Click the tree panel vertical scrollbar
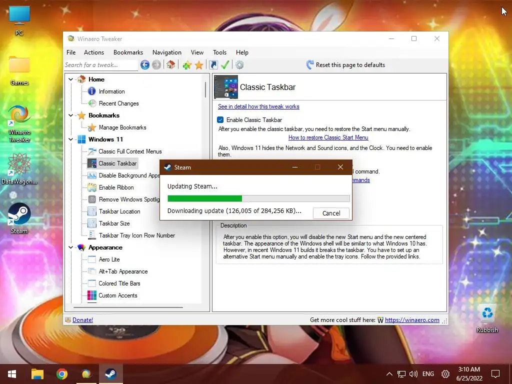Viewport: 512px width, 384px height. pos(205,89)
